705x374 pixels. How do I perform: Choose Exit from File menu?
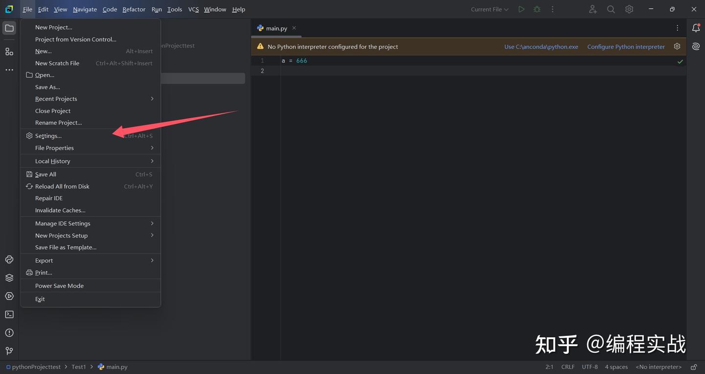pyautogui.click(x=91, y=299)
